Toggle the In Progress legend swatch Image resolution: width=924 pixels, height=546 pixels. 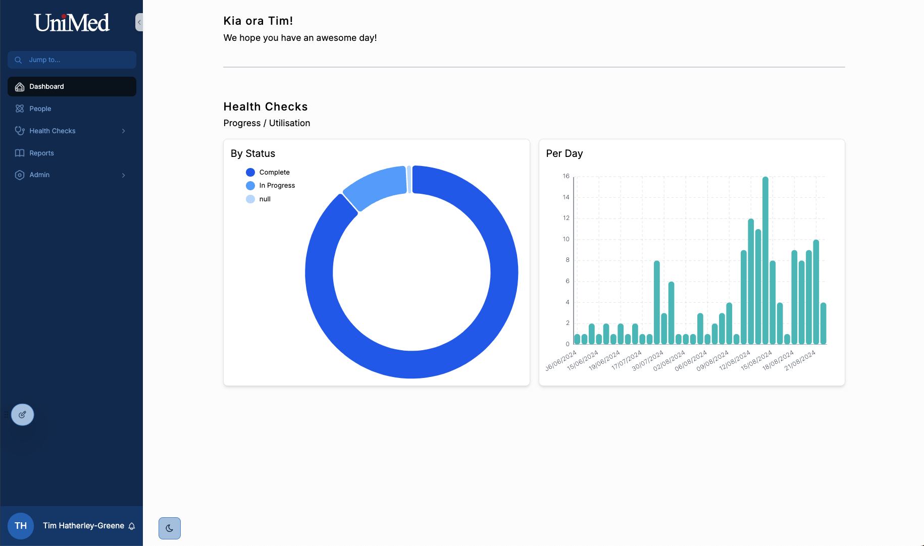pos(250,186)
